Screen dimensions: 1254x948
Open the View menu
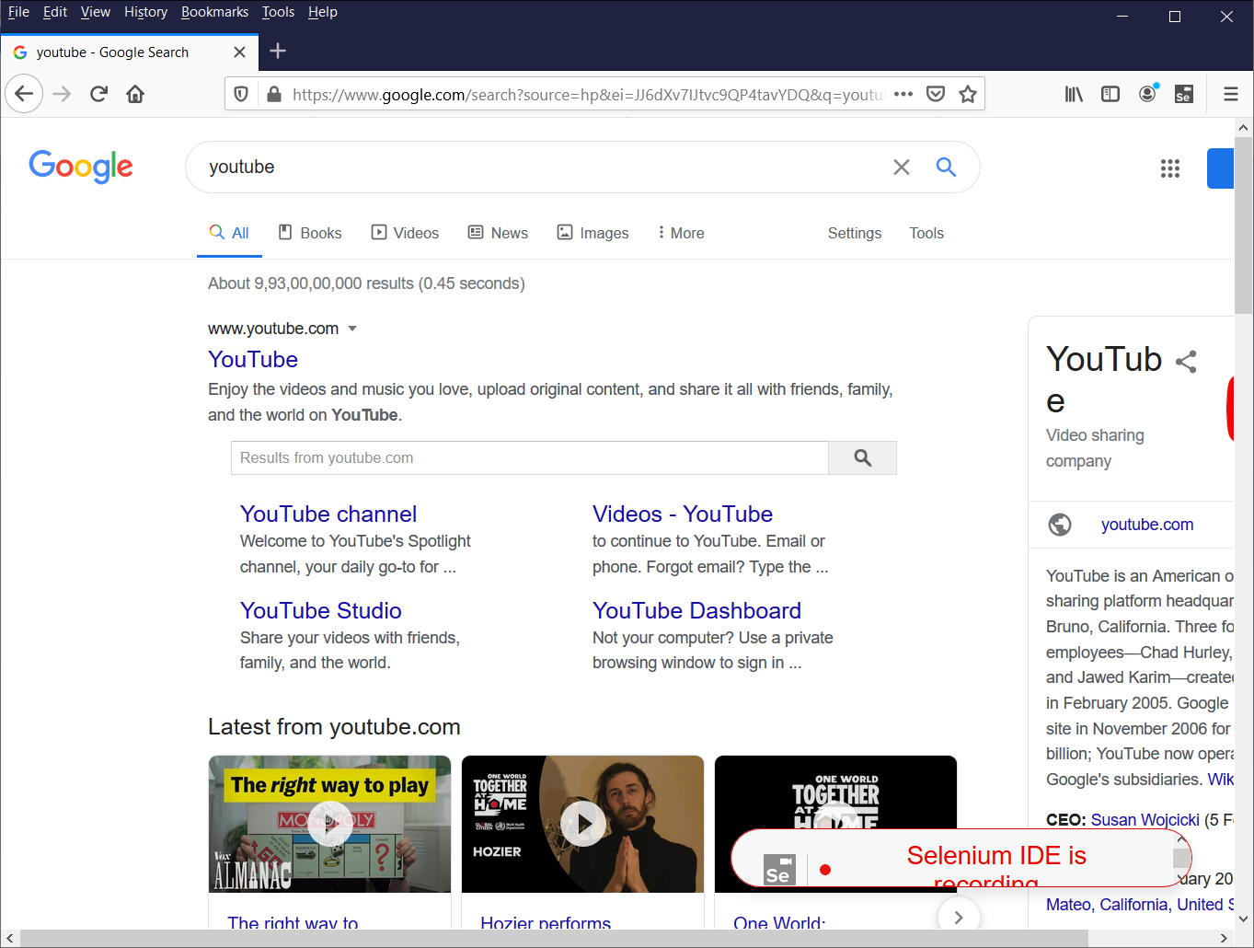point(96,12)
